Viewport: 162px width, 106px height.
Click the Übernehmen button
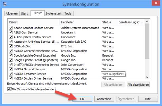pos(126,99)
